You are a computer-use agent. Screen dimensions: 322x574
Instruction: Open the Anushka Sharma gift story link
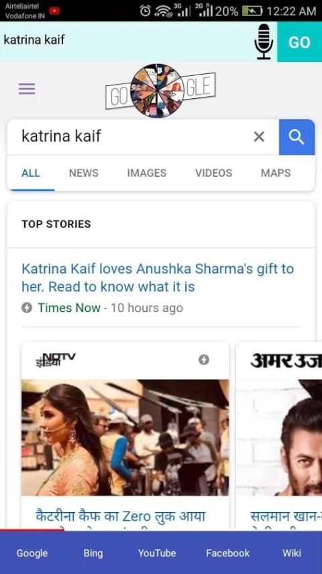[x=158, y=278]
